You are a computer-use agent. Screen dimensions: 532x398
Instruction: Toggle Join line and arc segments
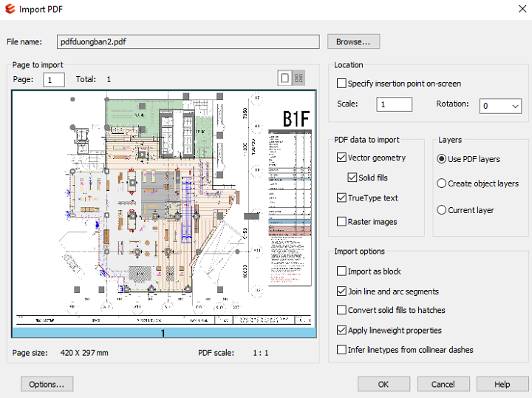click(x=341, y=291)
